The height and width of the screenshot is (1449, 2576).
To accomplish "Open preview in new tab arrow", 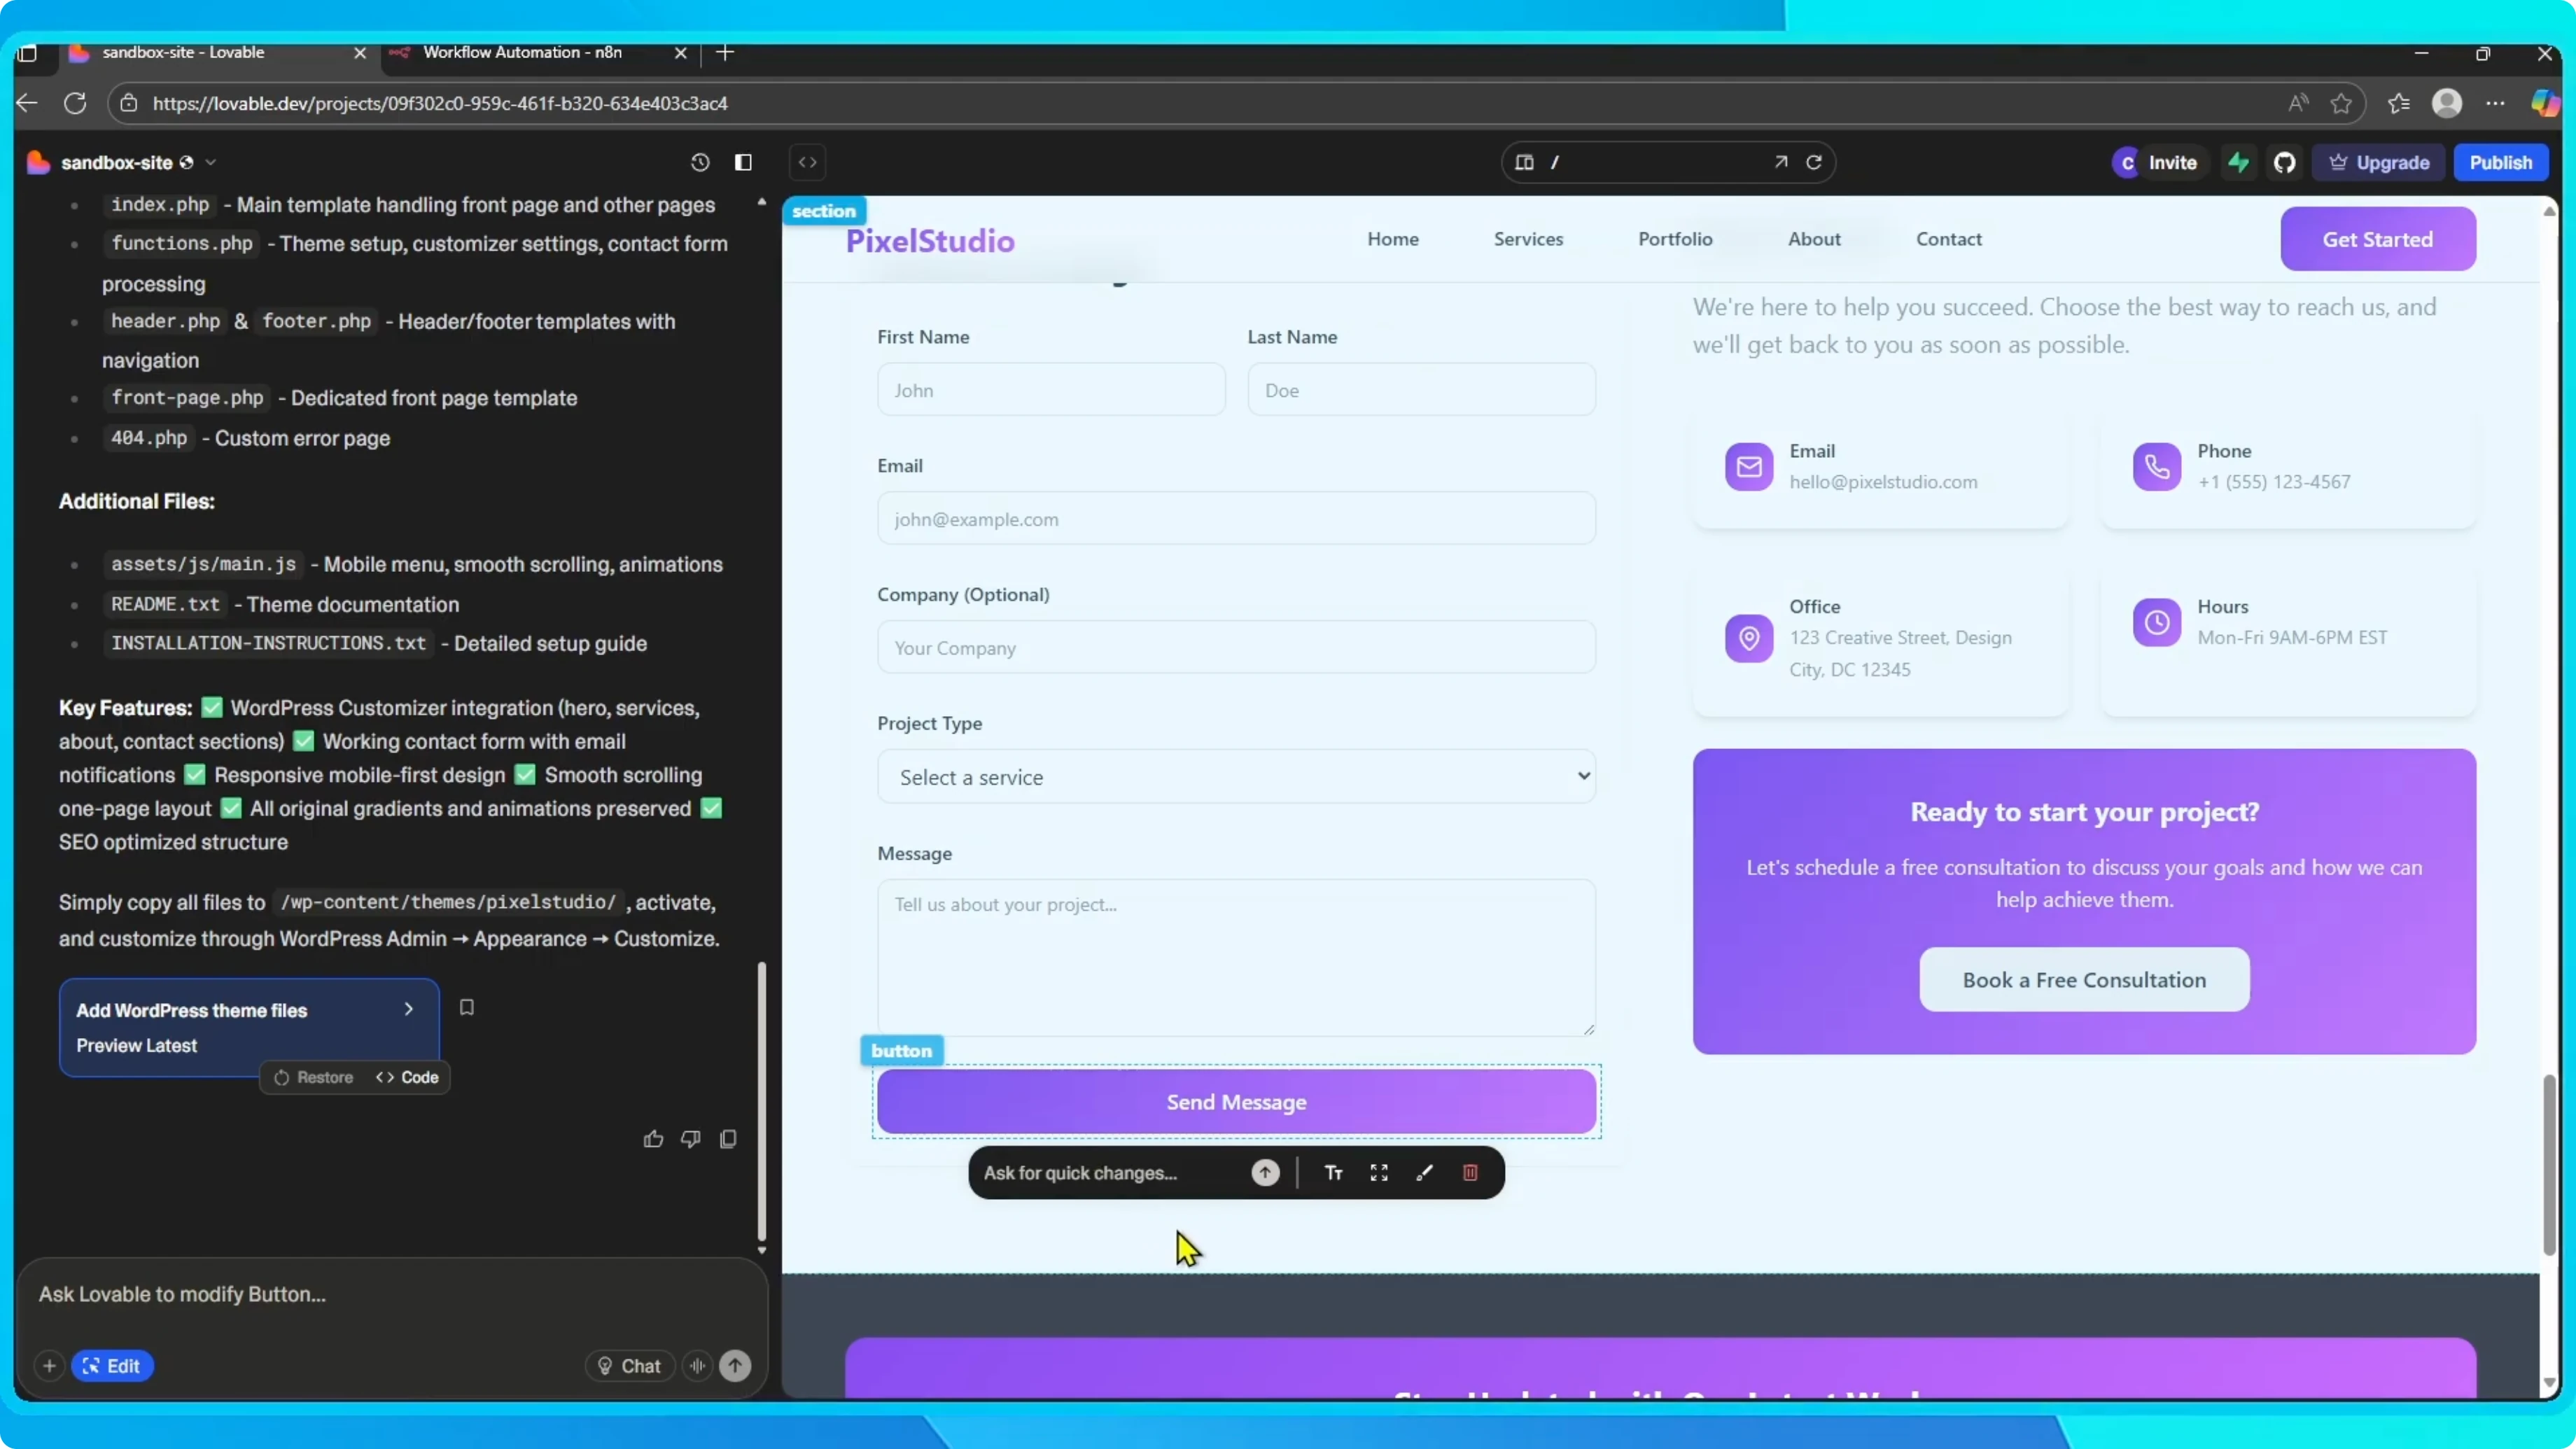I will pos(1781,162).
